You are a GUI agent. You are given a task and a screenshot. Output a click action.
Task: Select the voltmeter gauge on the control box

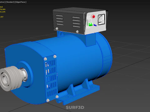101,20
